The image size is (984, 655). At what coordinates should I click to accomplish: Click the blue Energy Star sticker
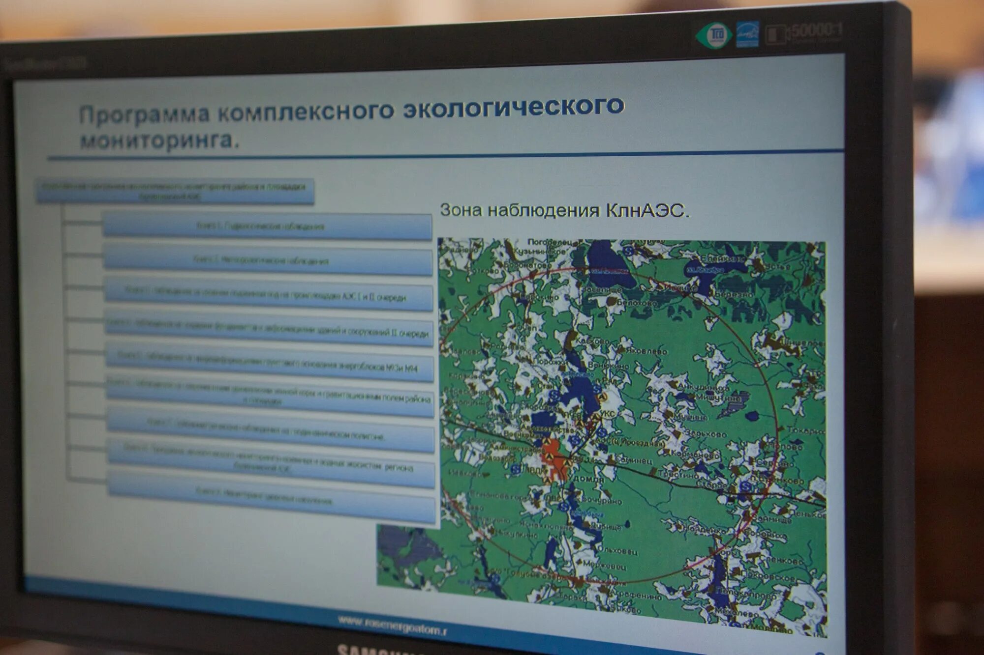point(747,34)
